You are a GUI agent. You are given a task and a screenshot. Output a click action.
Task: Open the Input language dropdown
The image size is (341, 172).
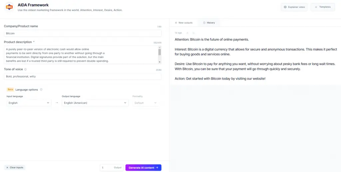point(29,103)
